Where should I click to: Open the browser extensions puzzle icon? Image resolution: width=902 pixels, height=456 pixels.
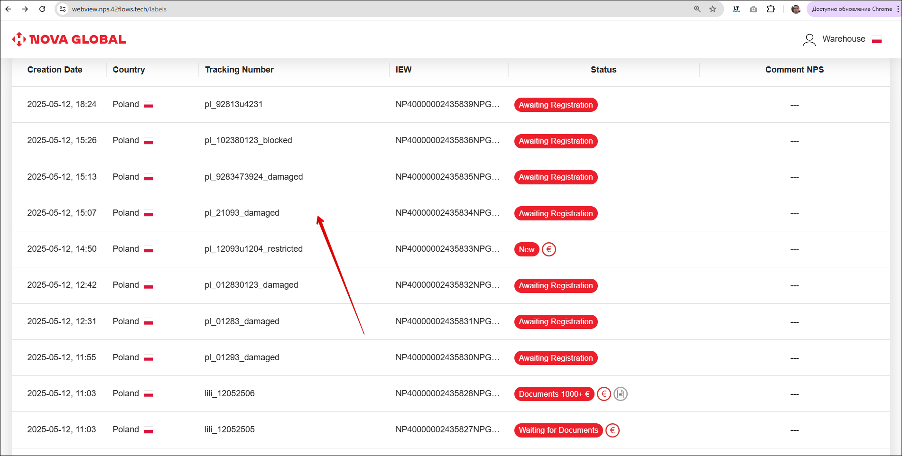[x=771, y=9]
